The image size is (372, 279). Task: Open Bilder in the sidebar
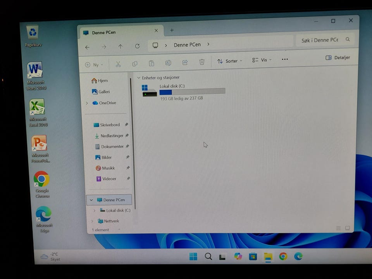103,157
